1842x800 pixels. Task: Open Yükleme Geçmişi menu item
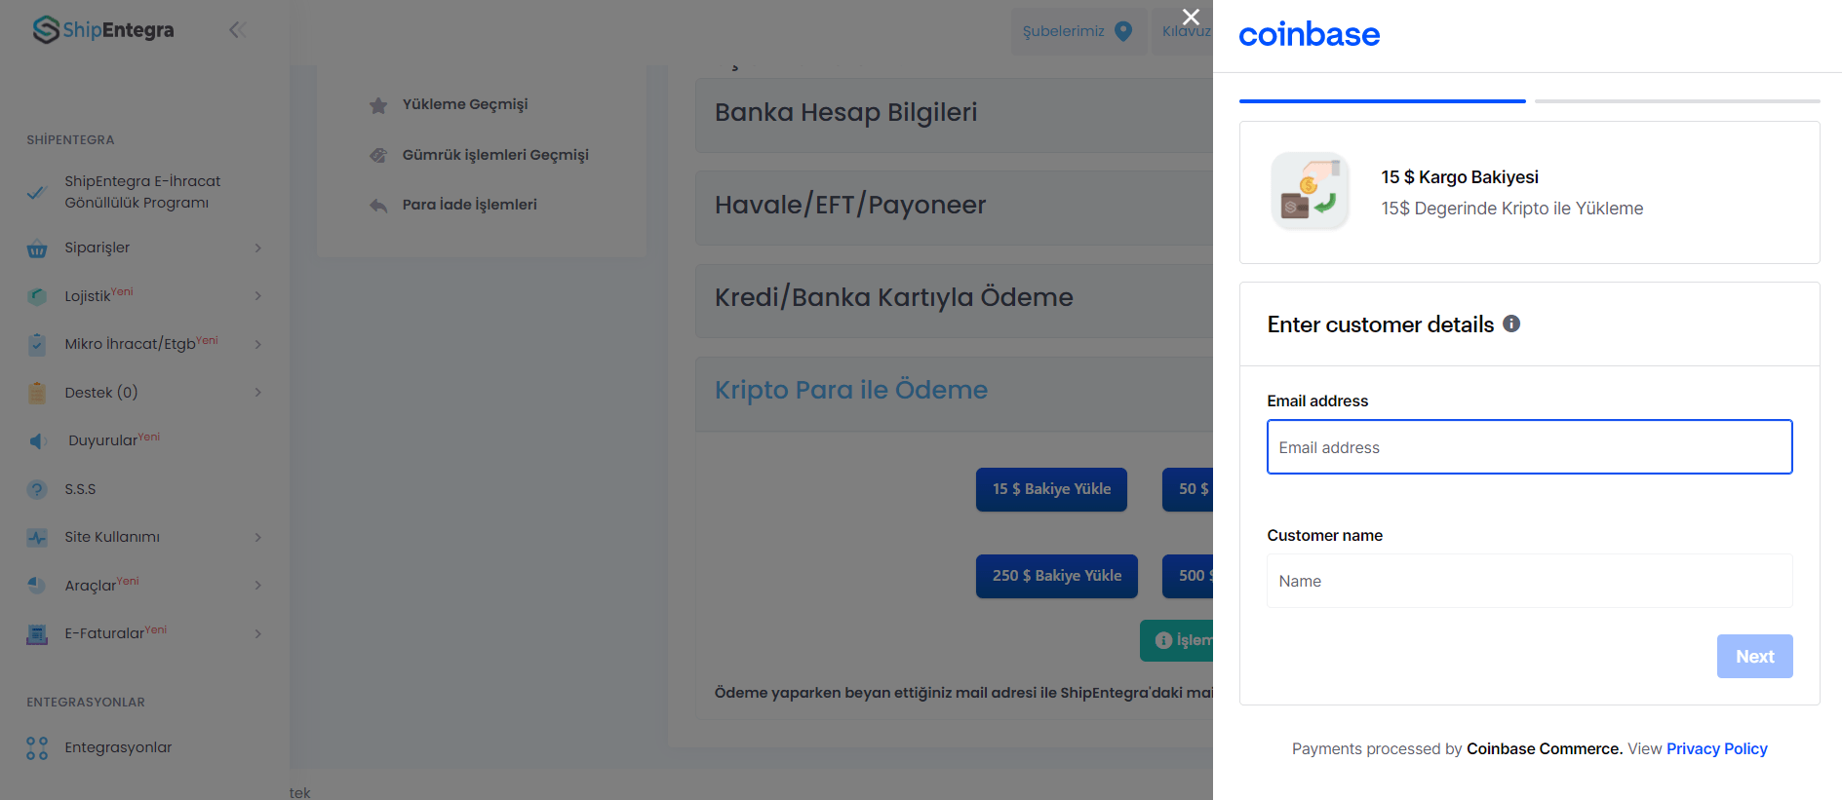click(x=465, y=104)
